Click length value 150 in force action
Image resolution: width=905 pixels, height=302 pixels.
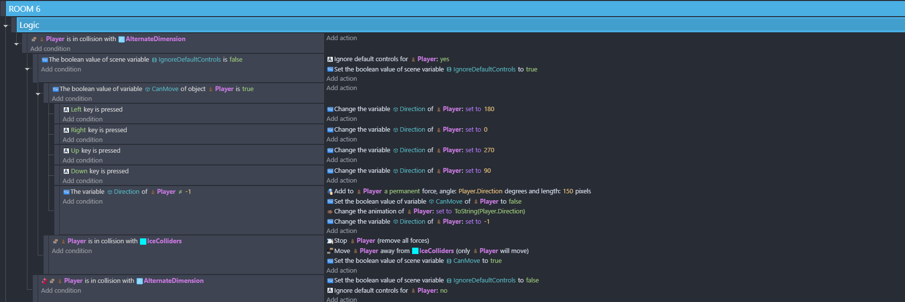click(568, 191)
